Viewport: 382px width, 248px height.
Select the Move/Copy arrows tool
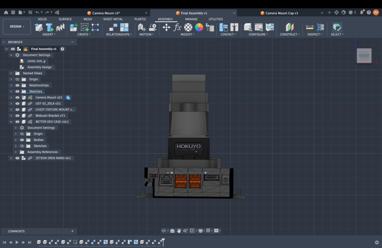tap(166, 28)
